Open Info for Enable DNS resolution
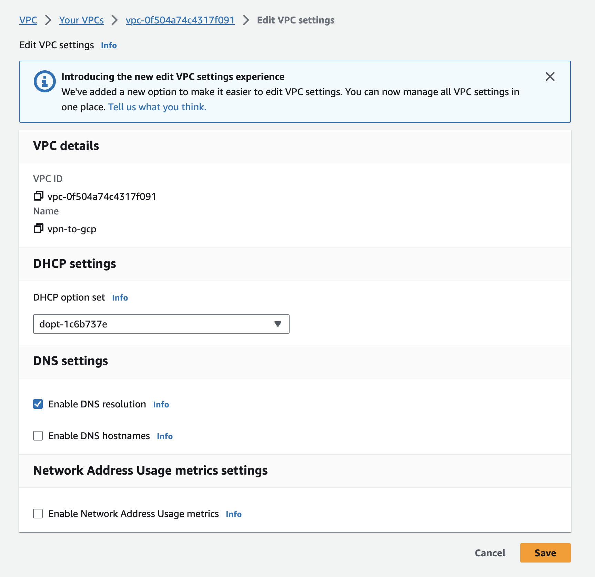This screenshot has height=577, width=595. [x=161, y=404]
